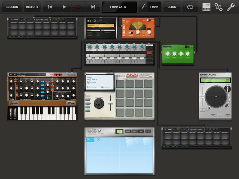
Task: Open the HISTORY menu
Action: (x=32, y=7)
